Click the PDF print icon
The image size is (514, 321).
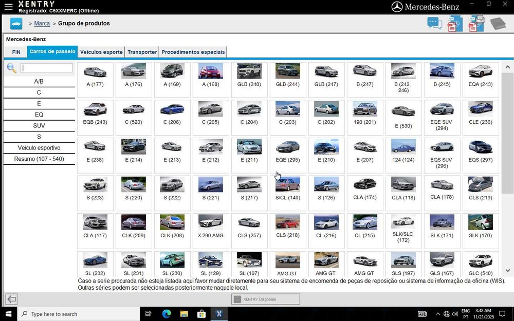(x=476, y=23)
